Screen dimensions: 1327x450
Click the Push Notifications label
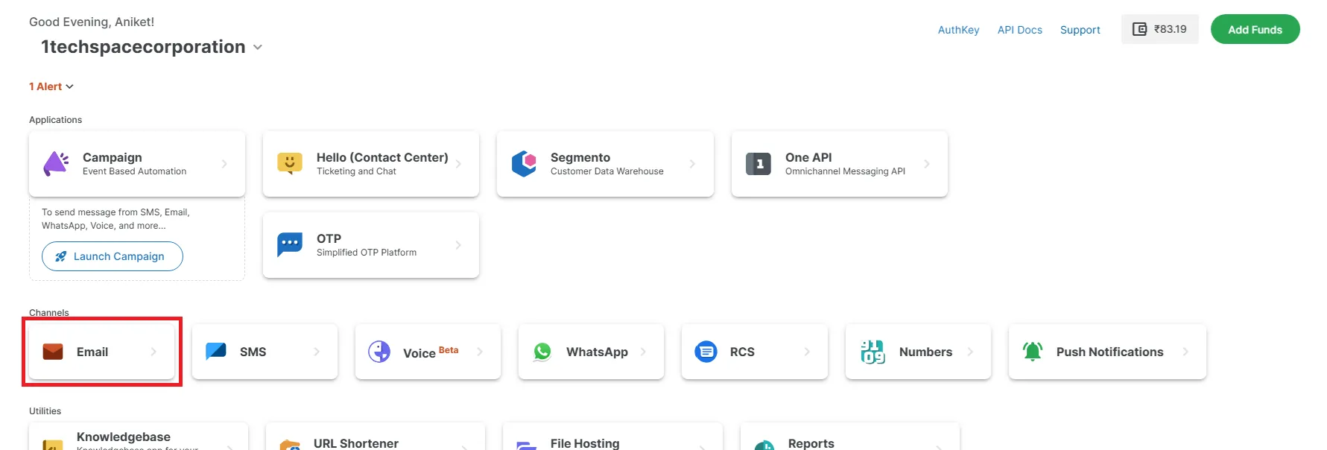pos(1109,352)
